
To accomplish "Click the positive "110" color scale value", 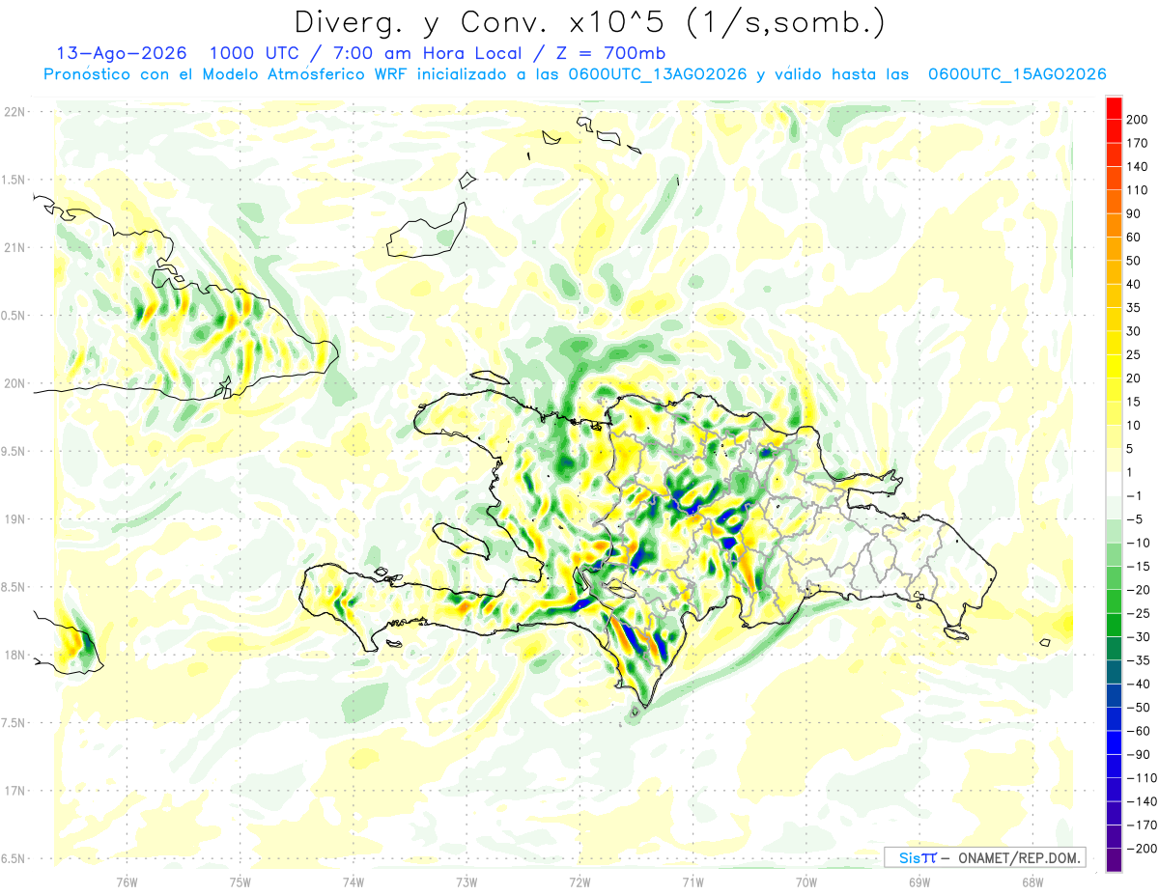I will tap(1137, 190).
